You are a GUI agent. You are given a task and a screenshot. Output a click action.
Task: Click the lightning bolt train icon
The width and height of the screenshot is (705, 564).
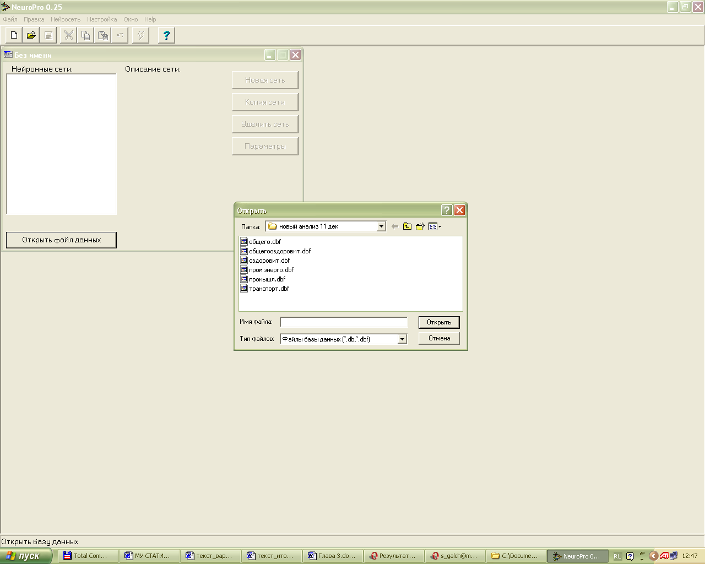pyautogui.click(x=141, y=35)
